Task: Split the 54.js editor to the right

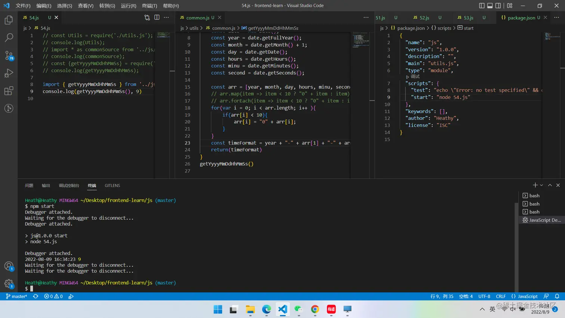Action: click(x=157, y=18)
